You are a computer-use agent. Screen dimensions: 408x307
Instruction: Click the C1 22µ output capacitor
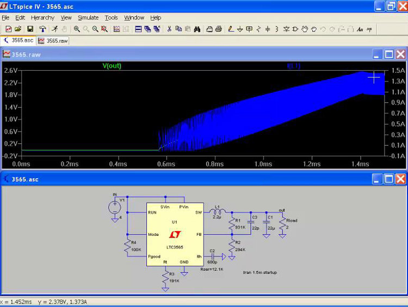coord(267,222)
